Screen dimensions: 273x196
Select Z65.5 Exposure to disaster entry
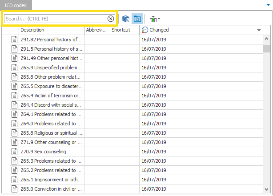52,86
